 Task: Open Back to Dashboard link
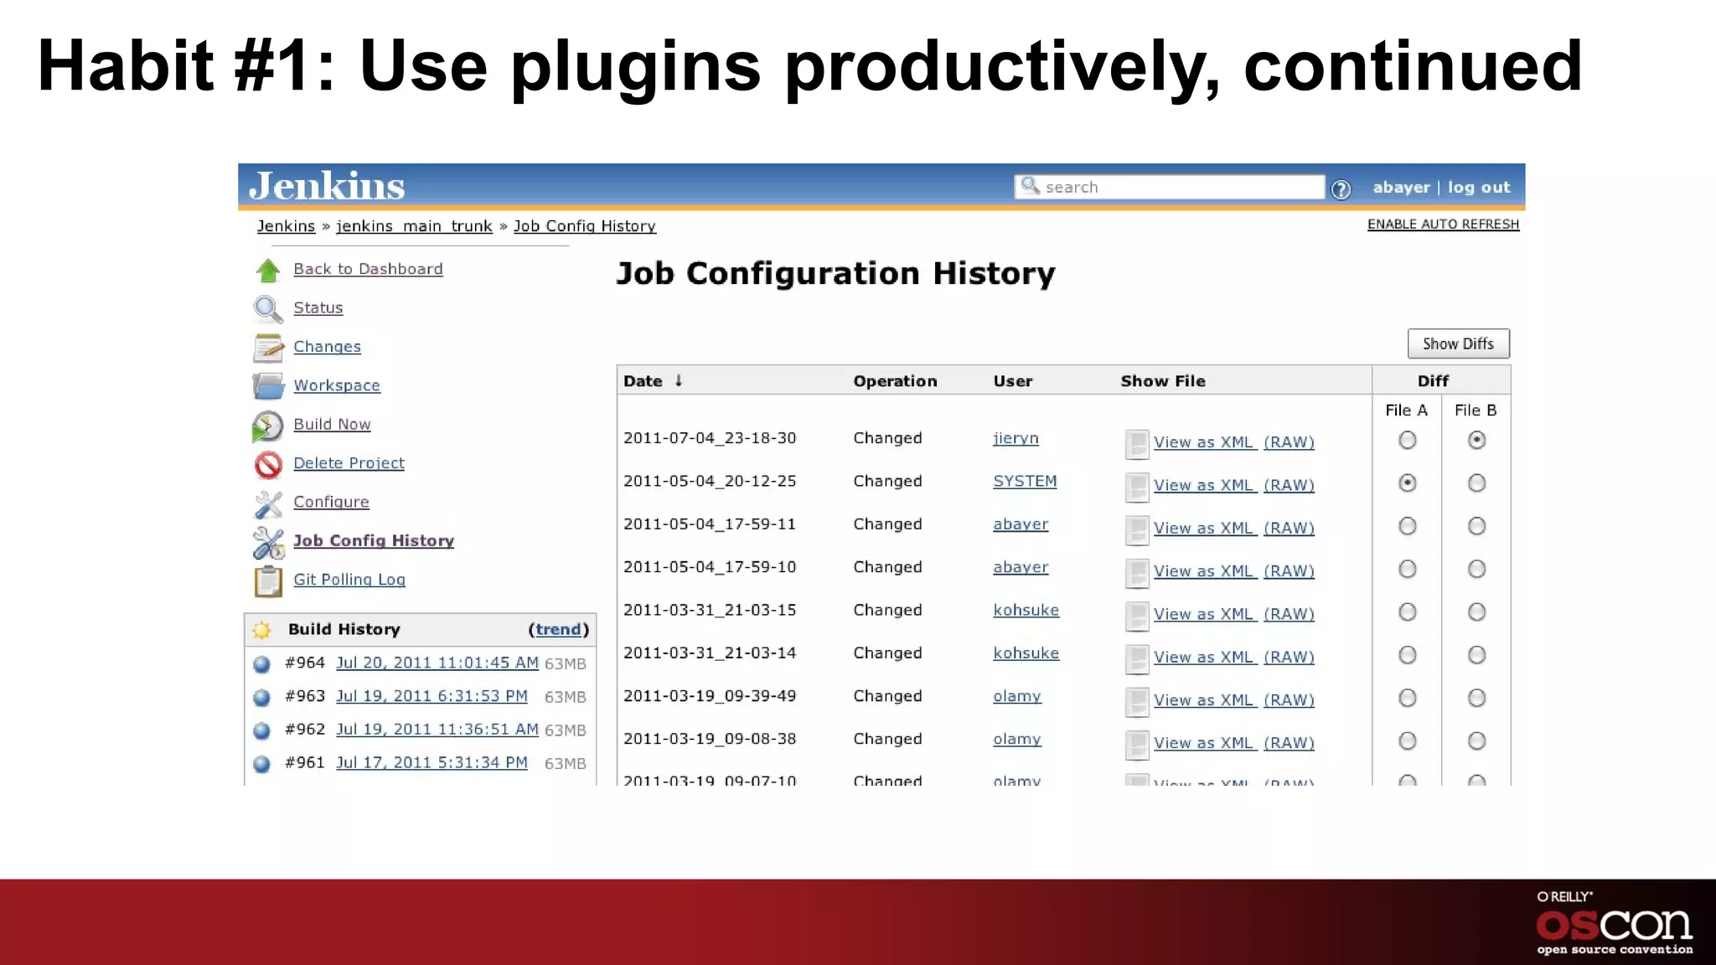[x=368, y=269]
